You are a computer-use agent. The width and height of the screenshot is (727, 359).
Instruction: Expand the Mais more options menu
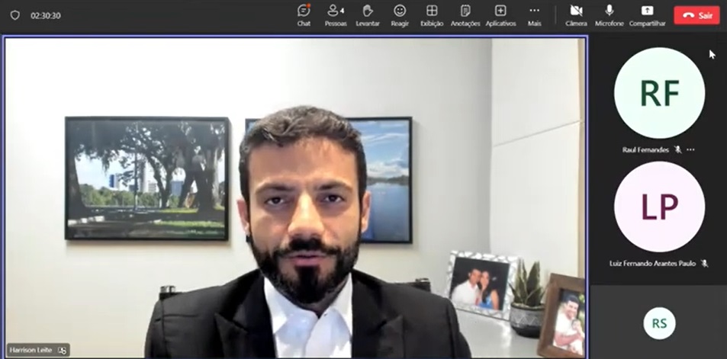(x=534, y=14)
